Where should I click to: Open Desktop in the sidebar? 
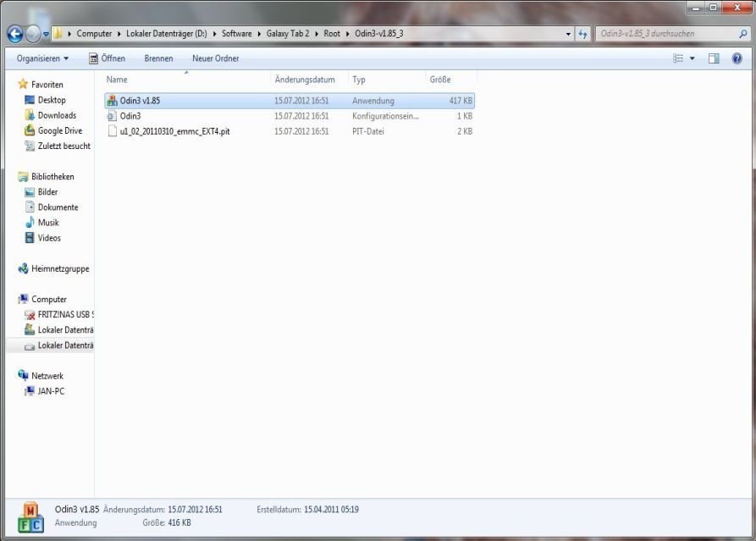(x=51, y=100)
